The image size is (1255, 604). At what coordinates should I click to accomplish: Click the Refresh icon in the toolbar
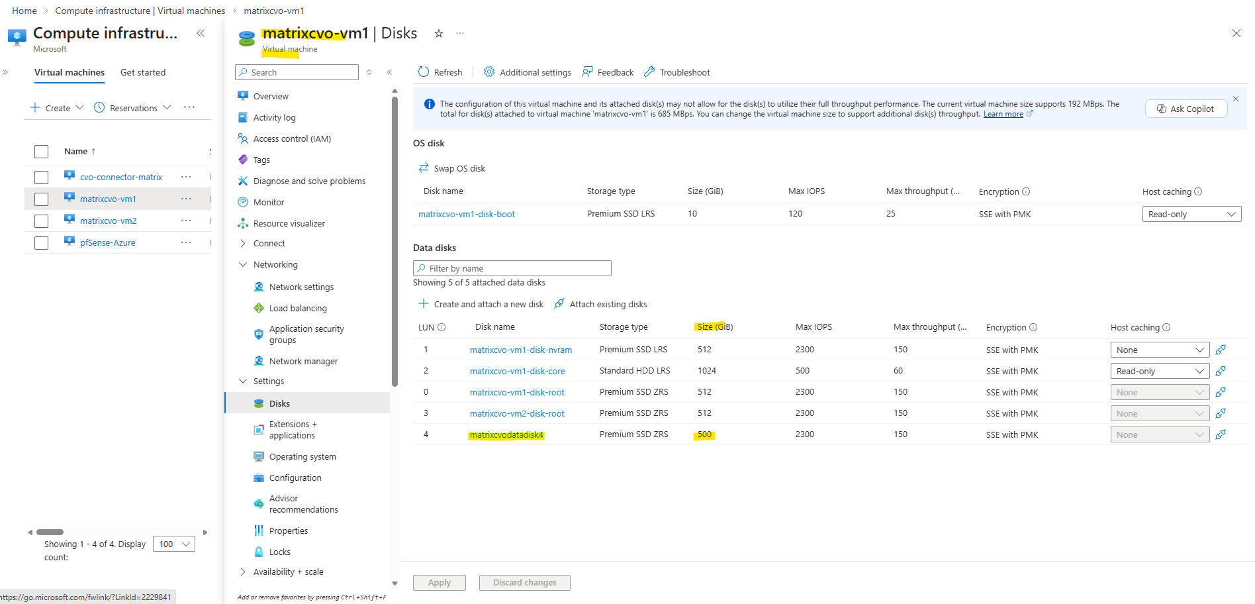point(424,72)
